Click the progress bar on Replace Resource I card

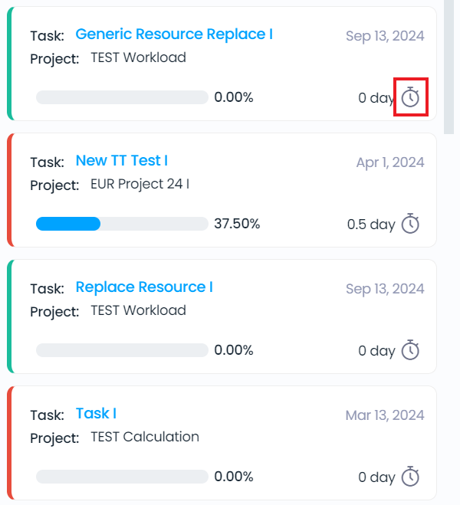[122, 350]
